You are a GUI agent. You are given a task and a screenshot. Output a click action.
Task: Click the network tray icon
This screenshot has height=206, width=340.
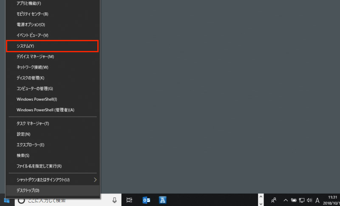tap(302, 200)
